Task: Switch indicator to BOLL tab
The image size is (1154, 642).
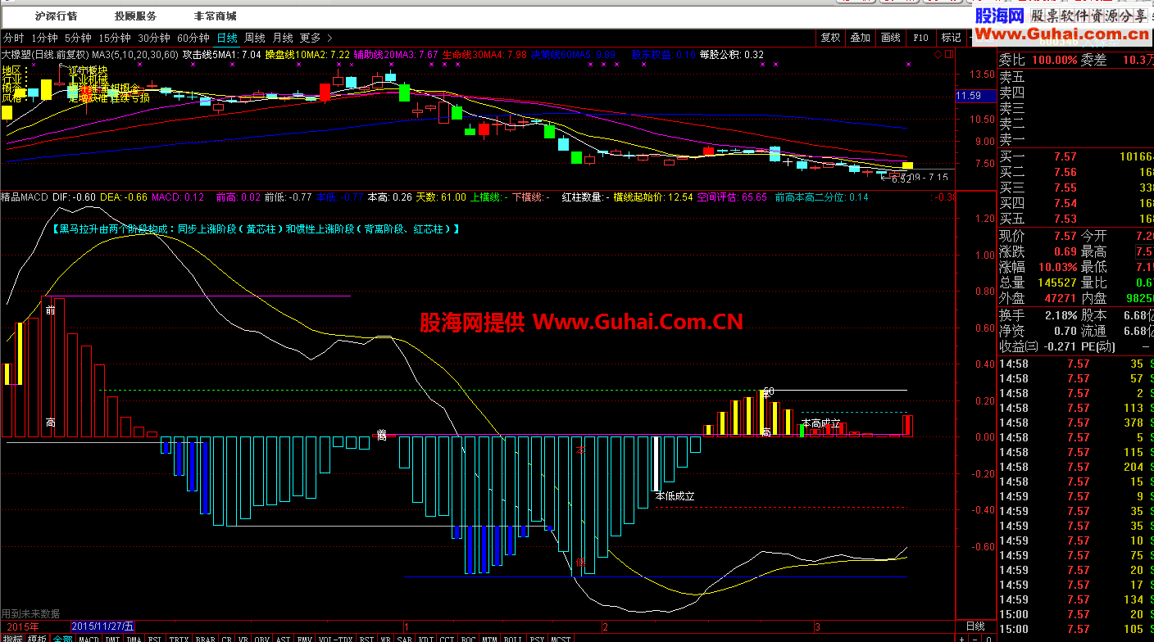Action: coord(514,637)
